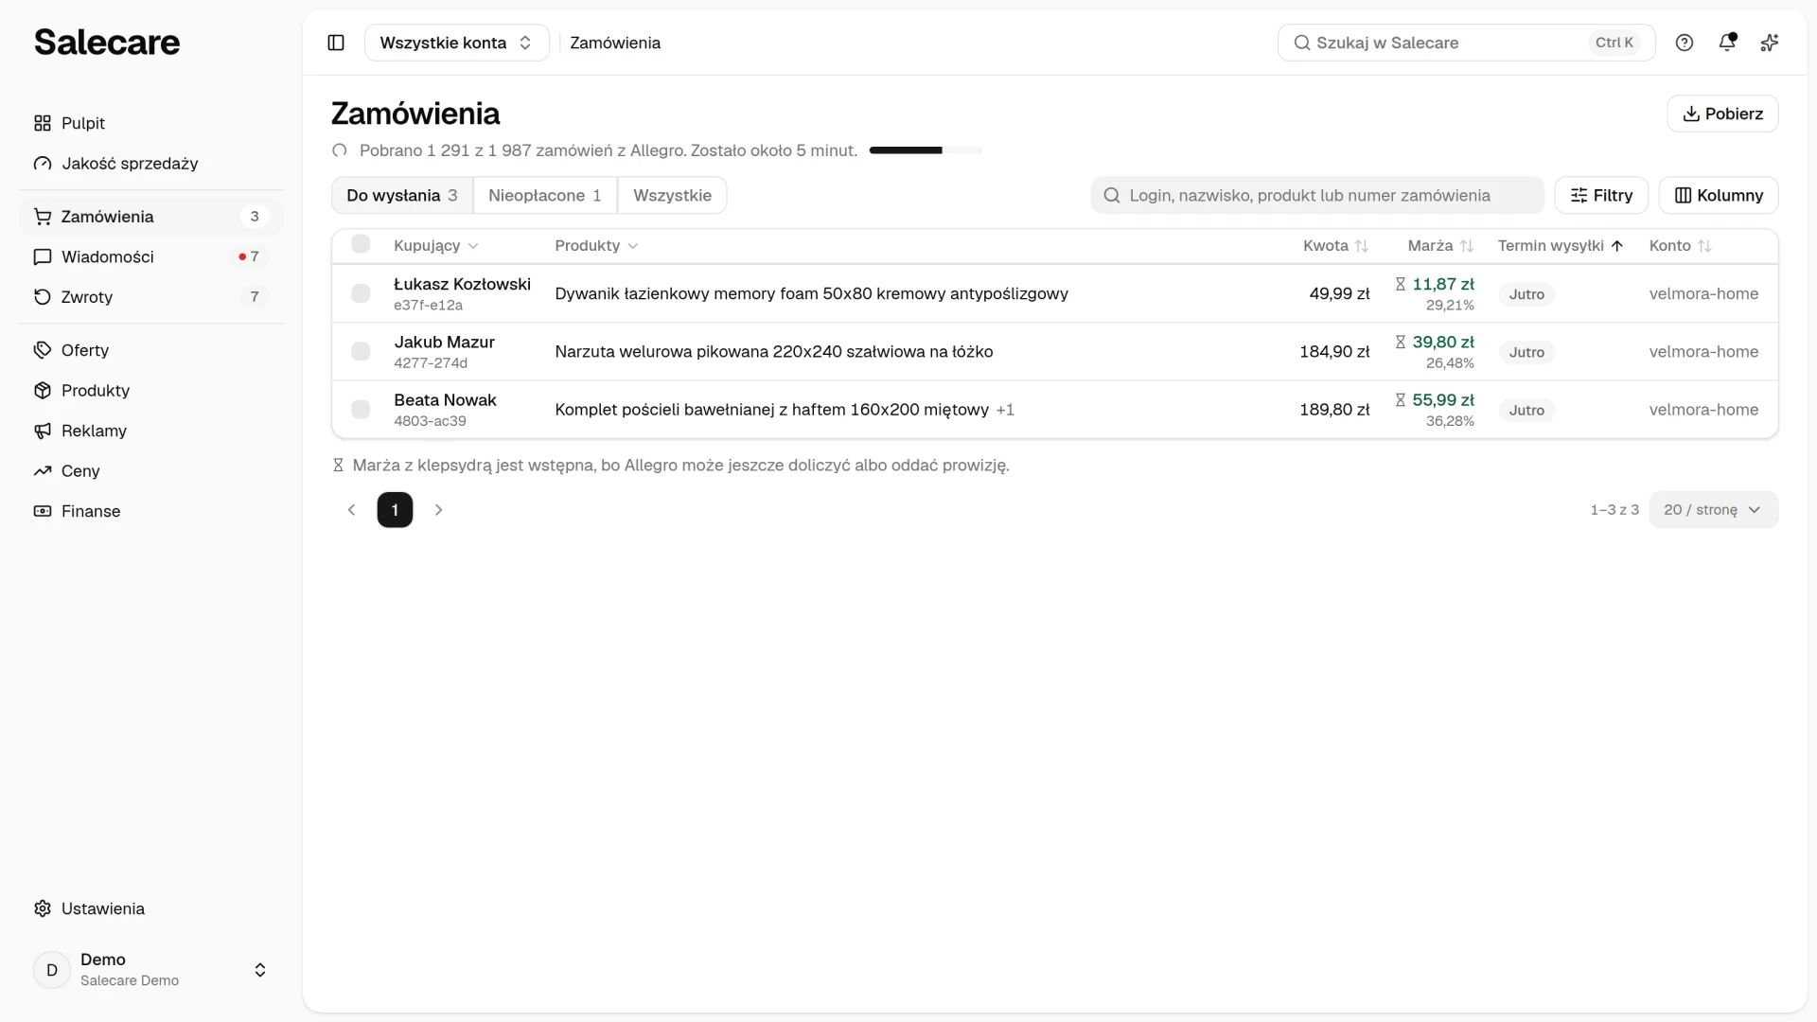The width and height of the screenshot is (1817, 1022).
Task: Expand Kupujący column header menu
Action: pos(436,246)
